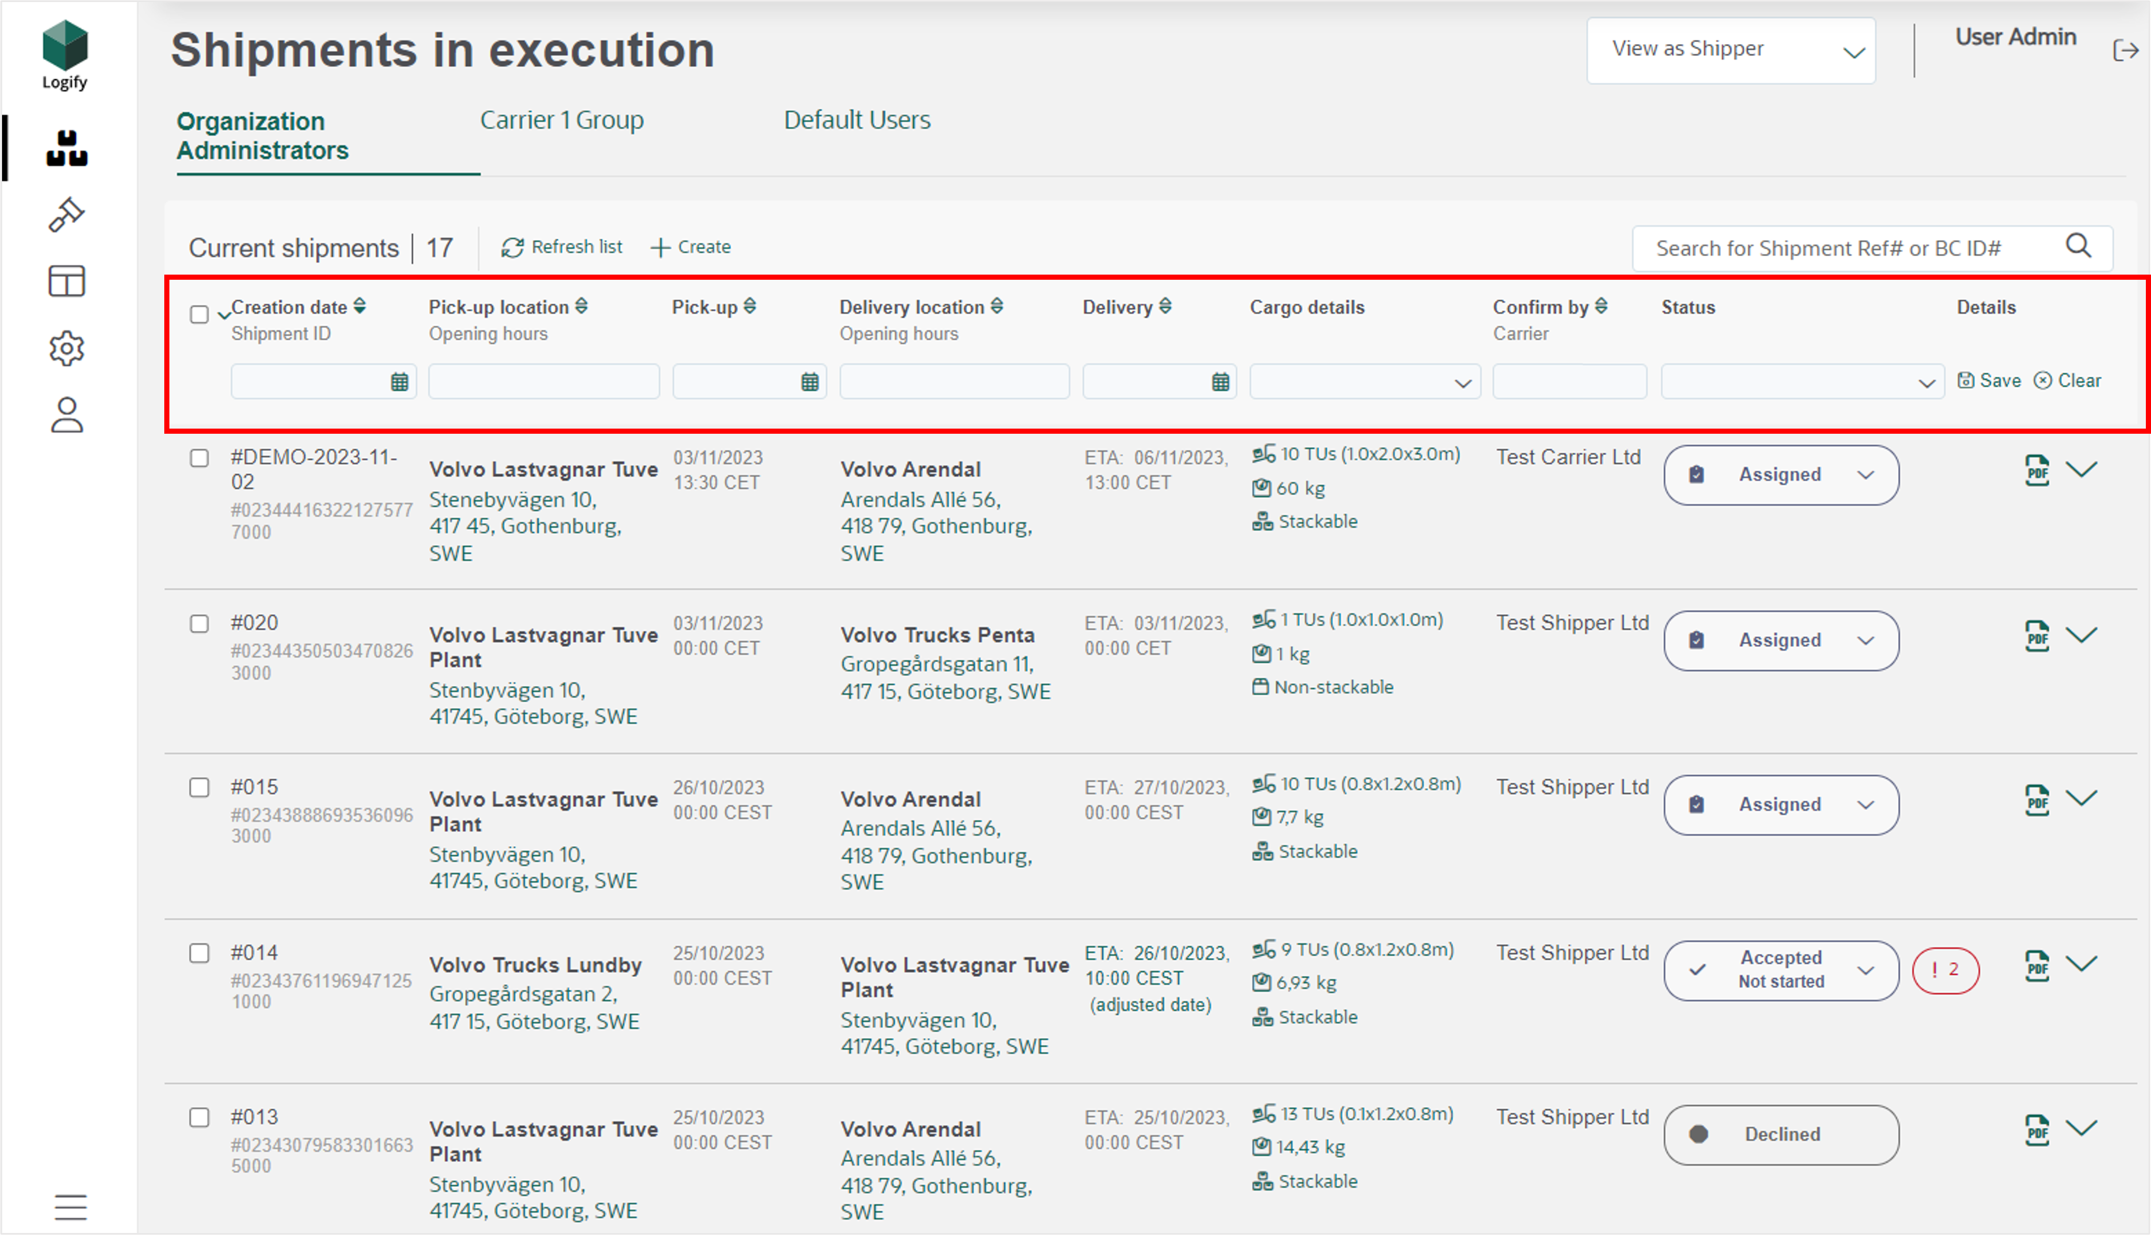Expand details of shipment #015
The height and width of the screenshot is (1235, 2151).
2082,797
